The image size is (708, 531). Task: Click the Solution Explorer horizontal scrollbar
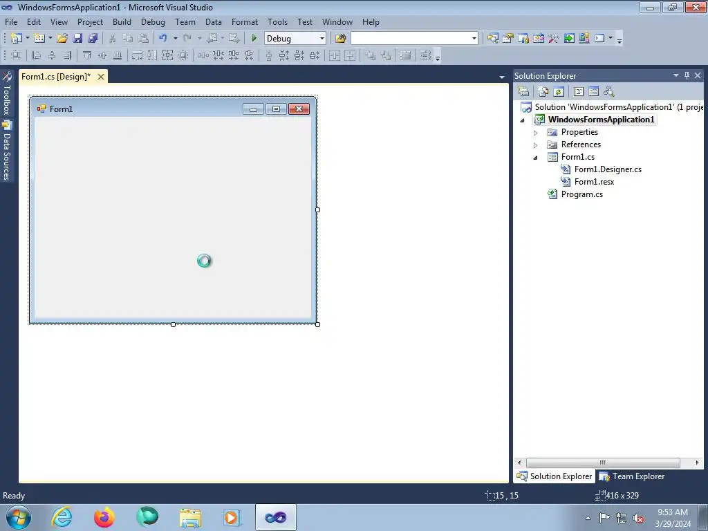[x=603, y=463]
